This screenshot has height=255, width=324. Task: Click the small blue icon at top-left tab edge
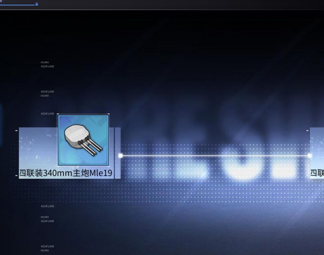click(x=36, y=4)
